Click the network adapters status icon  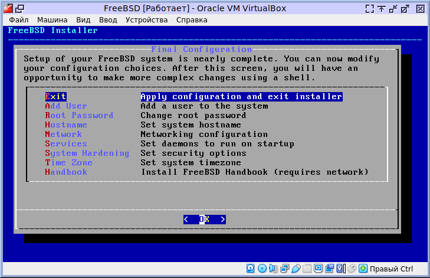point(285,269)
